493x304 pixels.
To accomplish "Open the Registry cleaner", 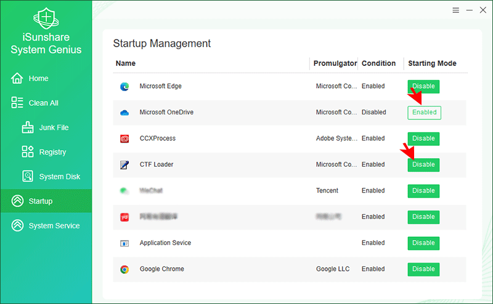I will tap(52, 152).
